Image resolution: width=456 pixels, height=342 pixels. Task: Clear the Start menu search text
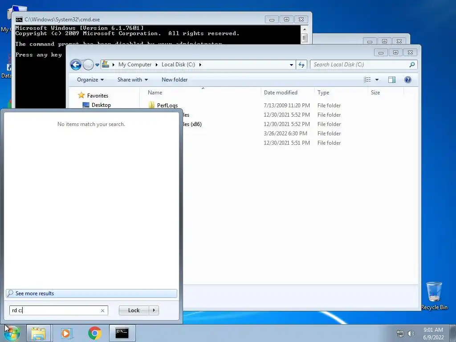coord(102,310)
